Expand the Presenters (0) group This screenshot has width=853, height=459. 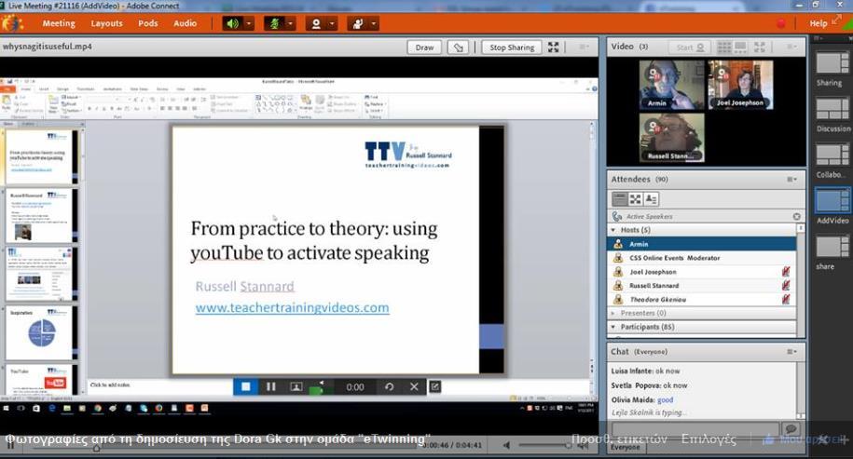click(613, 314)
